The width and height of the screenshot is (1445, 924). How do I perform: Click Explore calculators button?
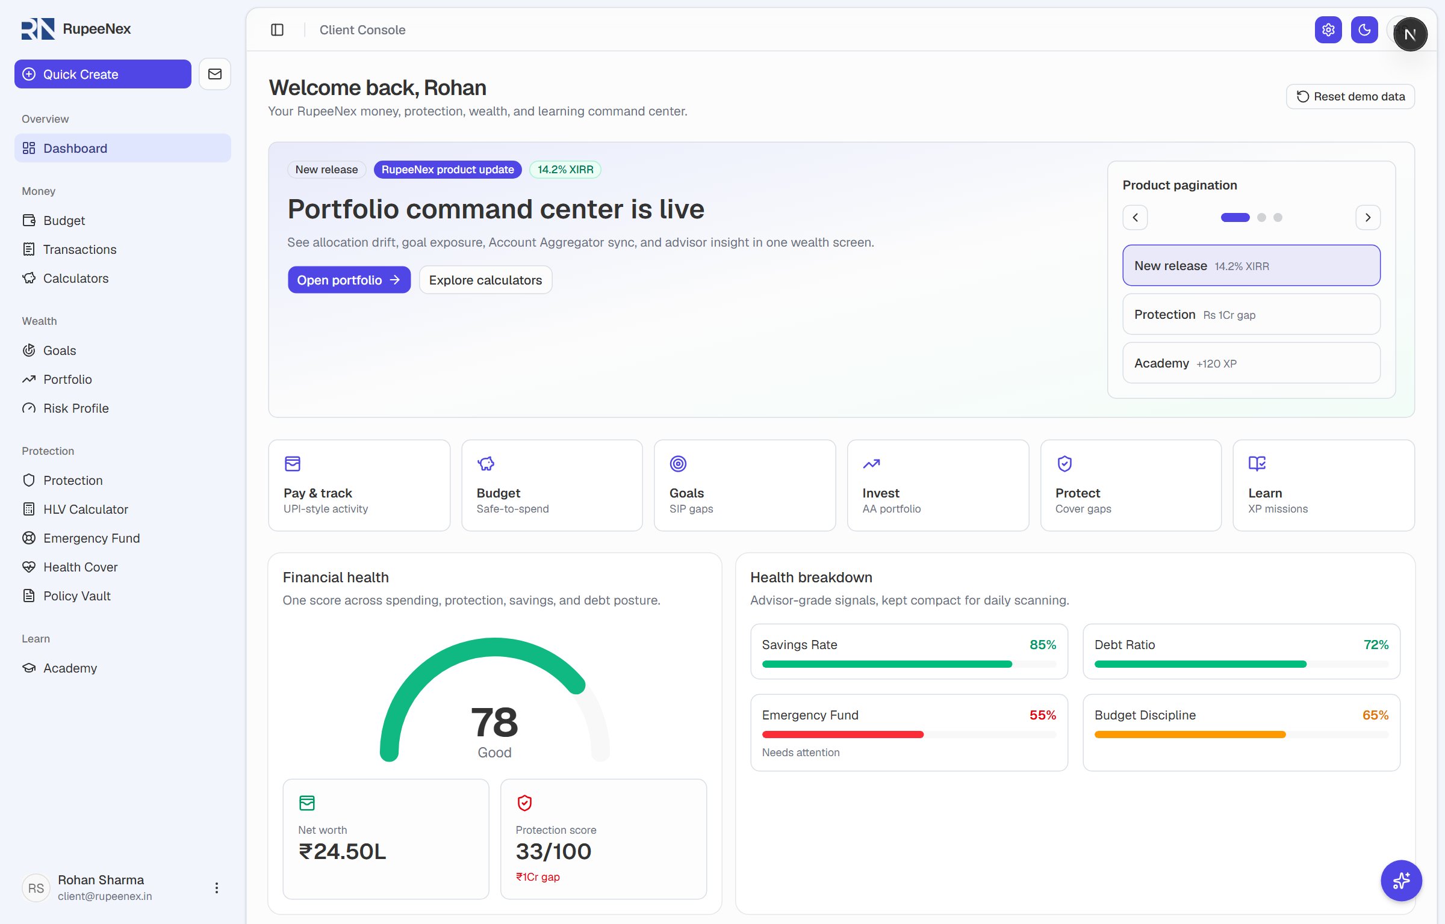pos(485,280)
